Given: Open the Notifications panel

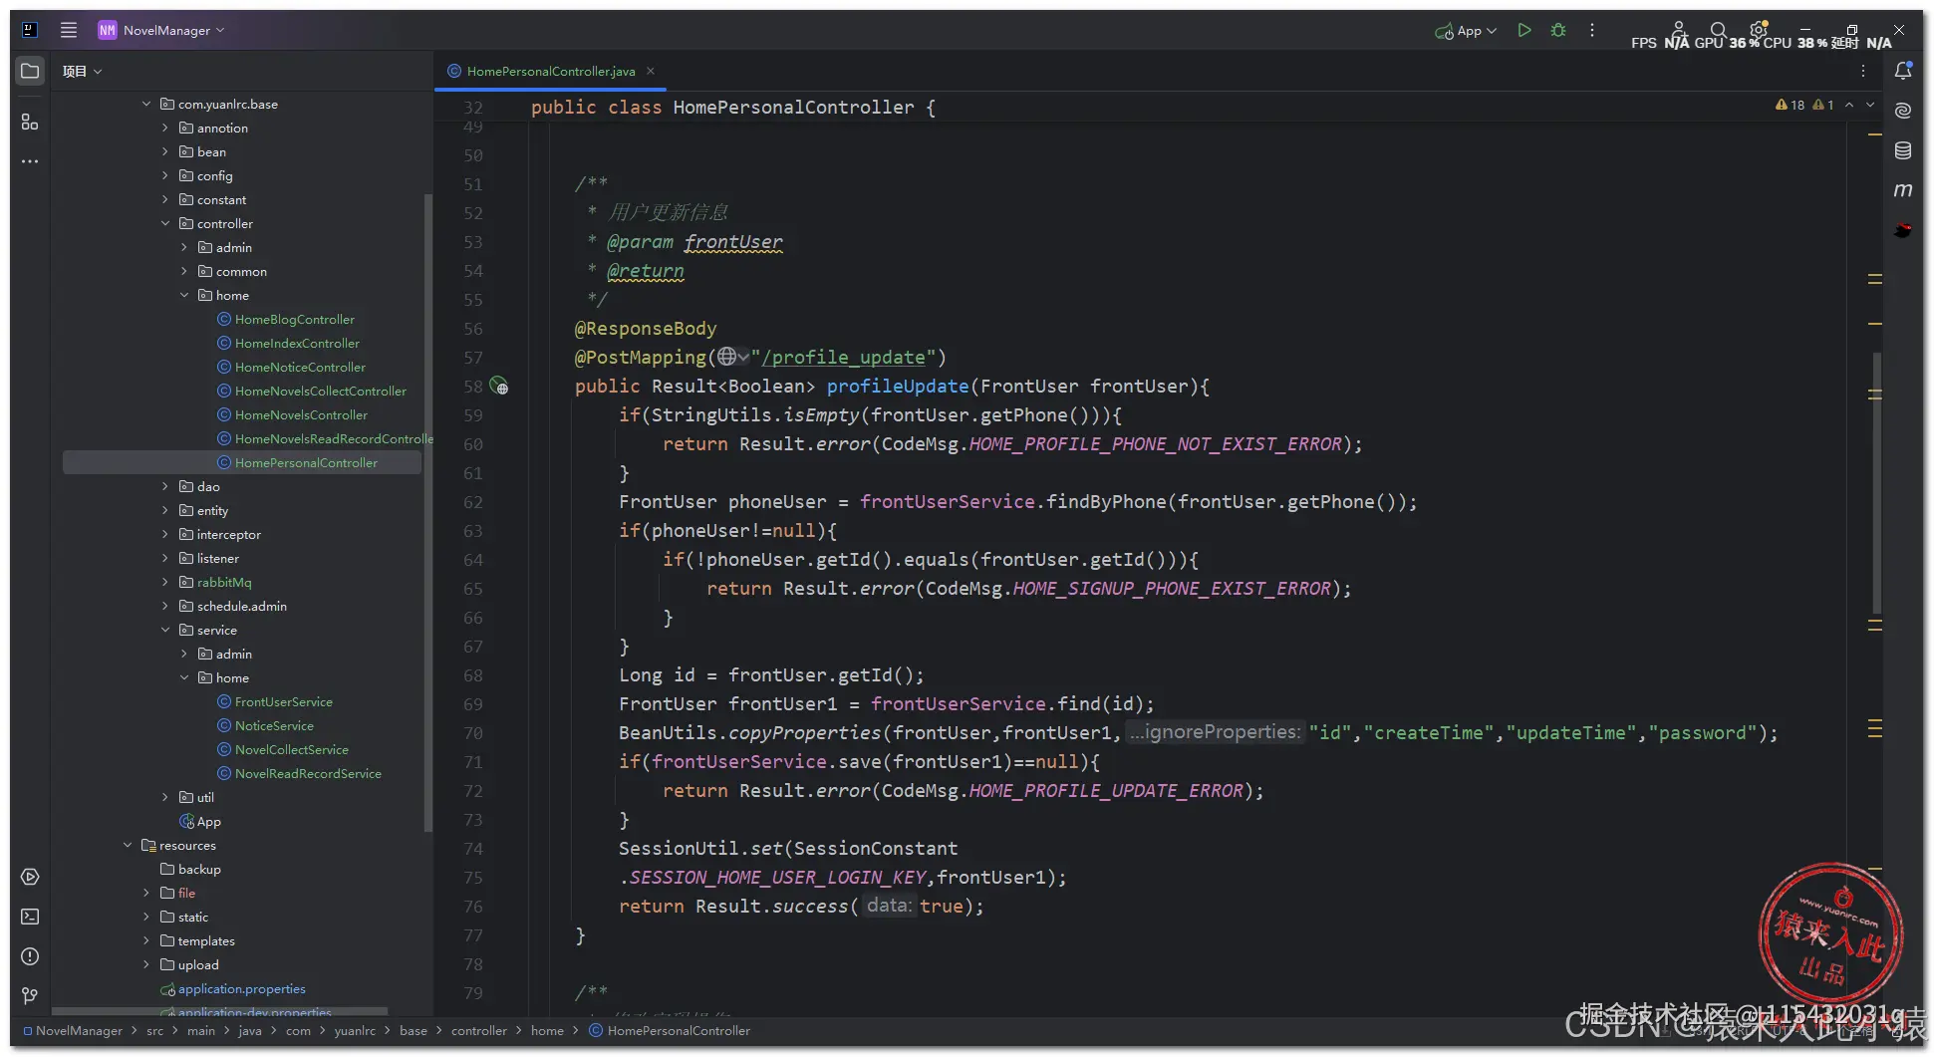Looking at the screenshot, I should coord(1903,71).
